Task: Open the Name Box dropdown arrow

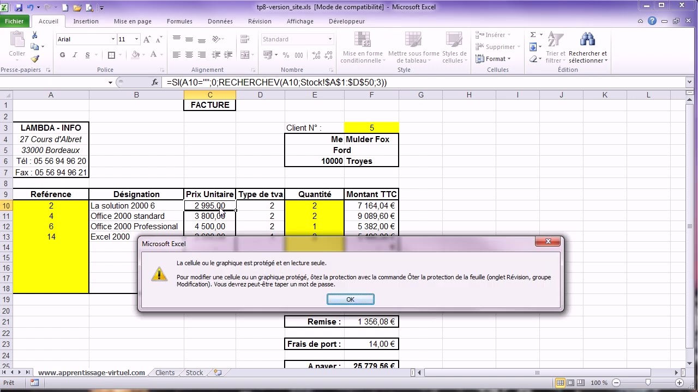Action: (x=110, y=83)
